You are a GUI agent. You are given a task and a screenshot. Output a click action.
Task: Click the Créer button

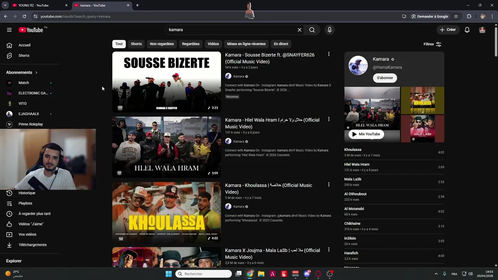coord(448,30)
